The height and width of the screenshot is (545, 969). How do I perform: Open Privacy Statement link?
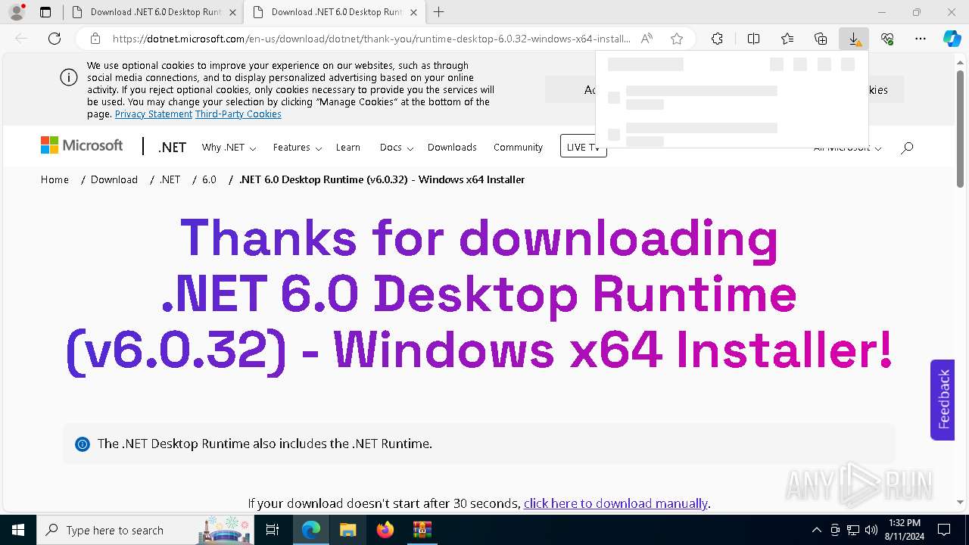(x=154, y=114)
